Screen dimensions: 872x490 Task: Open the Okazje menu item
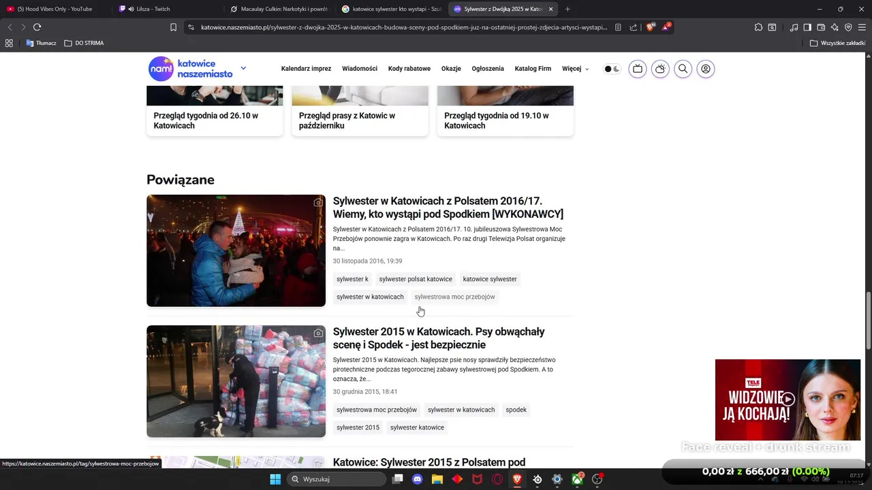[x=451, y=69]
